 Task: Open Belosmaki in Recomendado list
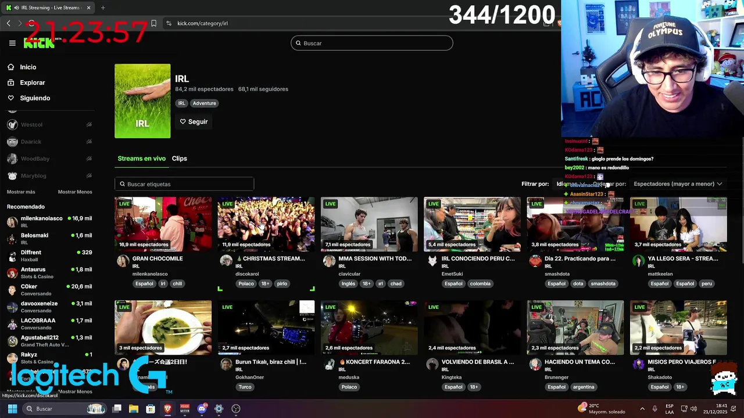tap(49, 239)
